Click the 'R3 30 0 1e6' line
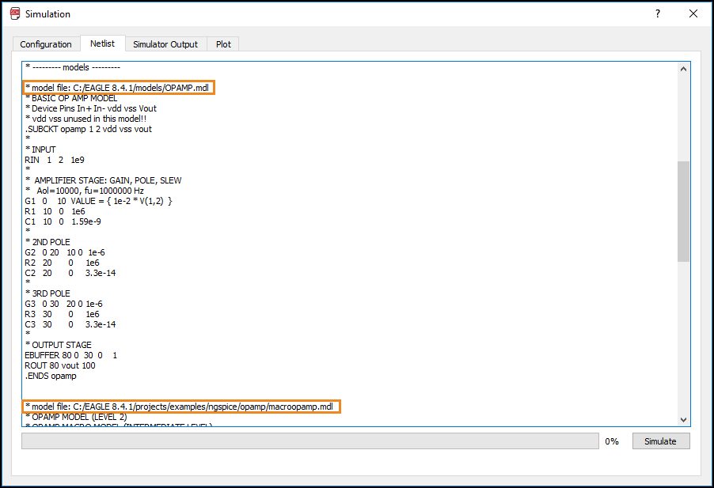The image size is (714, 488). [62, 314]
